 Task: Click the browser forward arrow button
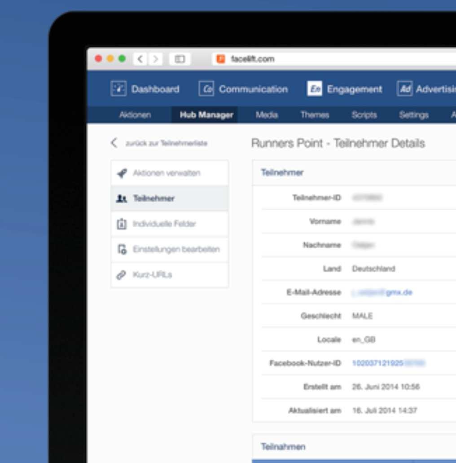(156, 59)
